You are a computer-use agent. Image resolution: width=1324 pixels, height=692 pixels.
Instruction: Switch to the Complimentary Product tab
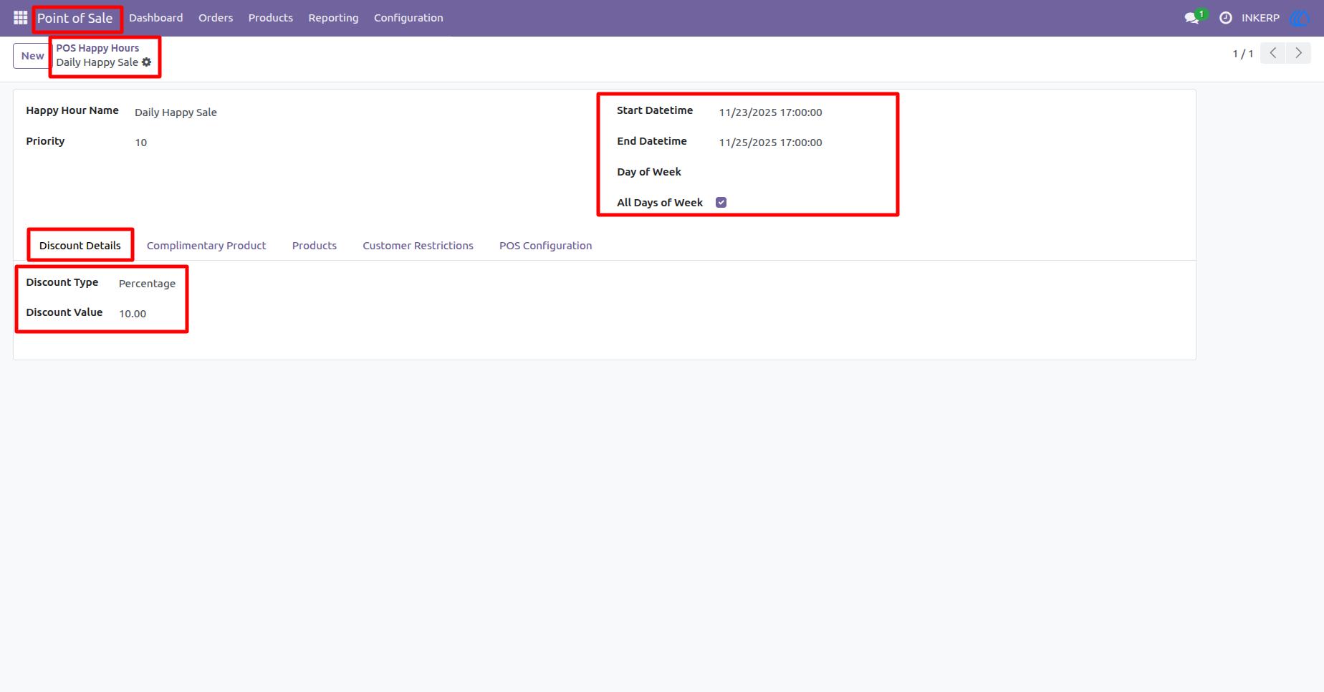(x=206, y=246)
